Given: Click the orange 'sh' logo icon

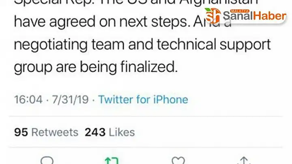Looking at the screenshot, I should (213, 16).
